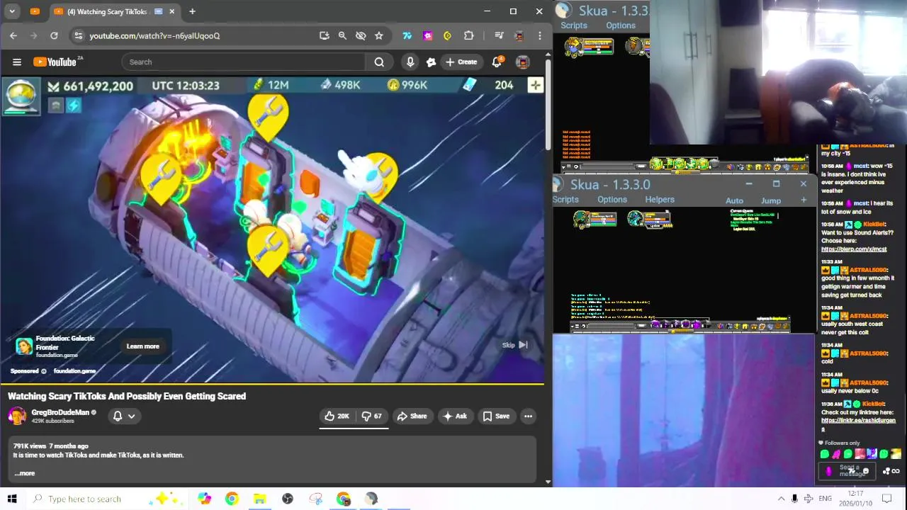907x510 pixels.
Task: Open ENG language selector in tray
Action: coord(825,499)
